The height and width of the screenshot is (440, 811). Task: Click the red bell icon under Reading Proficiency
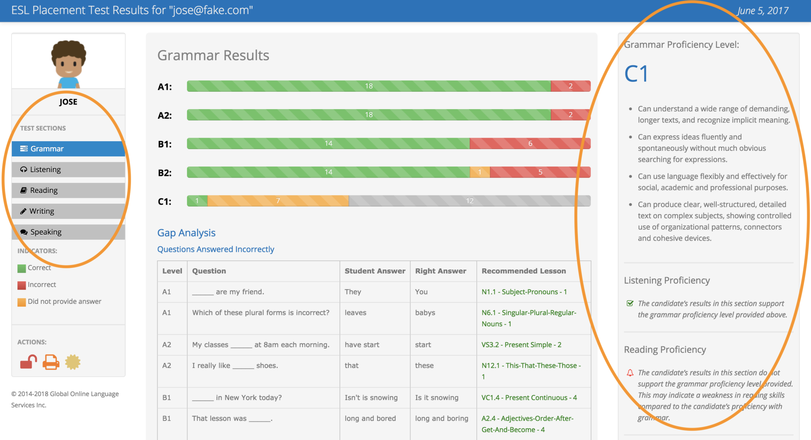point(630,373)
